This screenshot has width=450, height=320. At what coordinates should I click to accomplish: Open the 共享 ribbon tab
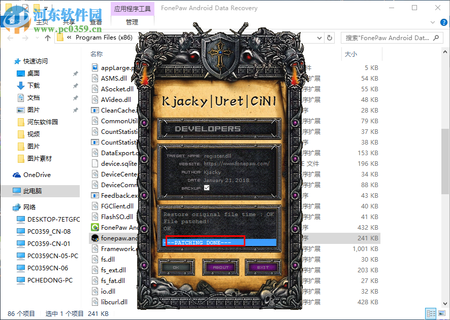click(x=69, y=22)
